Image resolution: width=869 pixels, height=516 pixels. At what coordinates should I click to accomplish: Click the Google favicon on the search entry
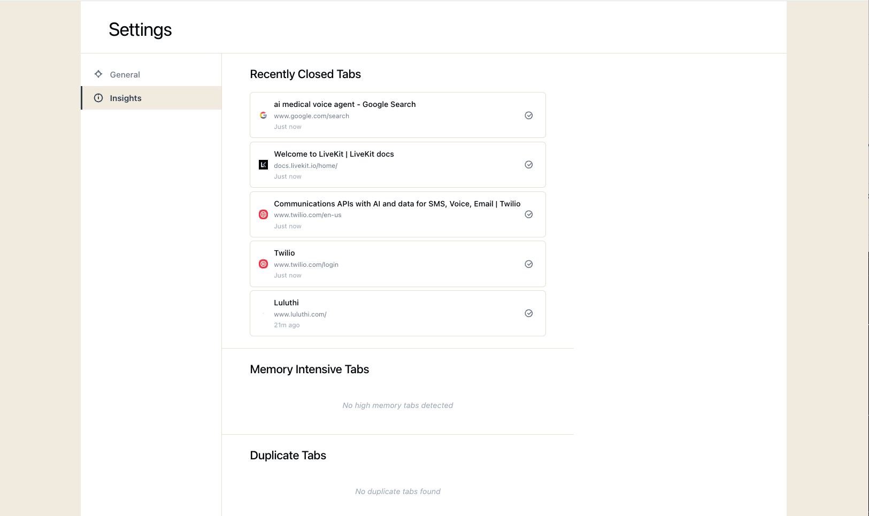(263, 114)
